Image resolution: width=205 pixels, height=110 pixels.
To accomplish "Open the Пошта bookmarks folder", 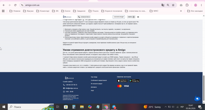I will point(93,11).
